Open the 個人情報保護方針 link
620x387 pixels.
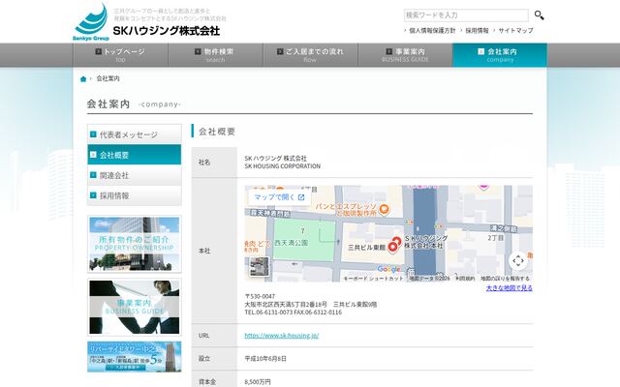432,30
